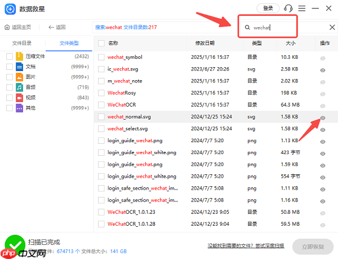338x259 pixels.
Task: Sort by the 大小 column header
Action: [290, 43]
